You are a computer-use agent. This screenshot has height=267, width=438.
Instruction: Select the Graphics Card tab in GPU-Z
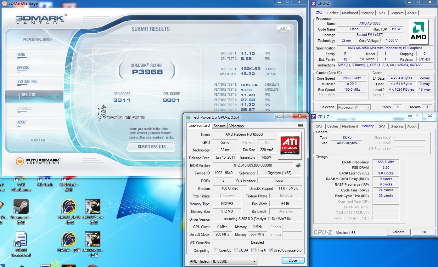point(199,125)
